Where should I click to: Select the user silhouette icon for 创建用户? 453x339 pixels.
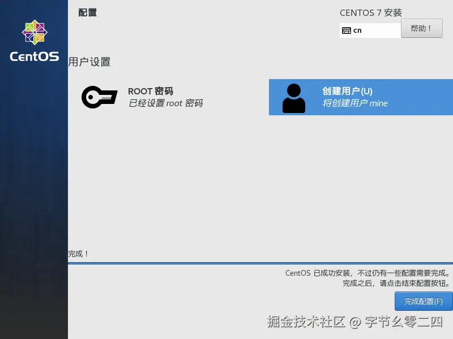(x=293, y=97)
